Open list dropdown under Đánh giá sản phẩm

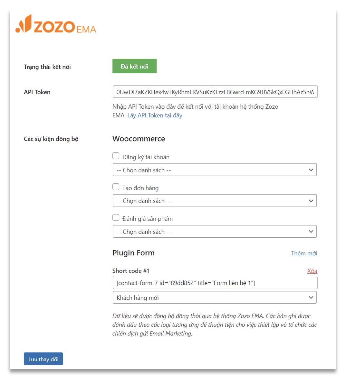pos(215,232)
